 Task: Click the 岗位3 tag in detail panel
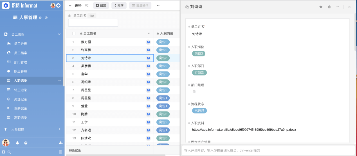tap(199, 54)
